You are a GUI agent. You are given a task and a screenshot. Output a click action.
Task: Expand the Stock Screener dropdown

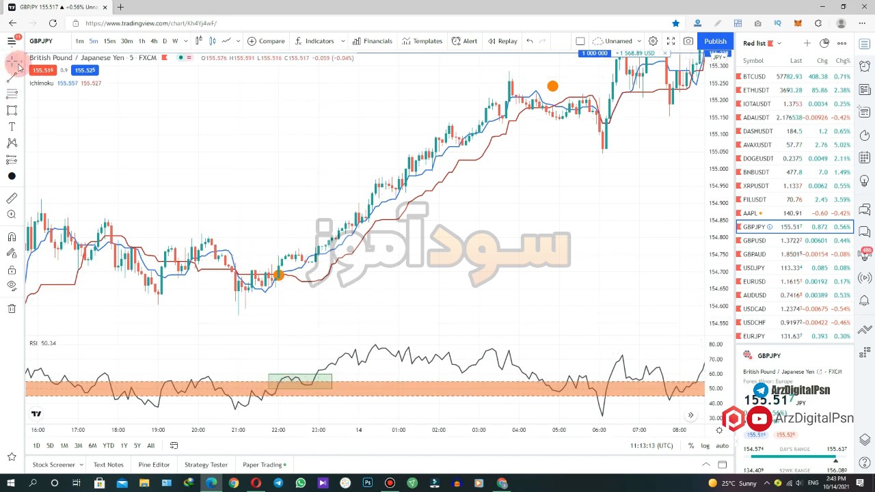tap(81, 465)
